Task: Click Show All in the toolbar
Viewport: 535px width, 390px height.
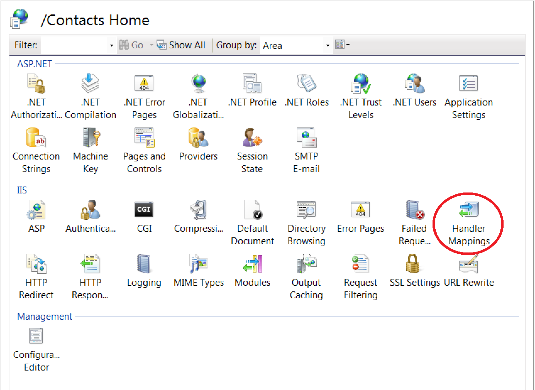Action: tap(181, 45)
